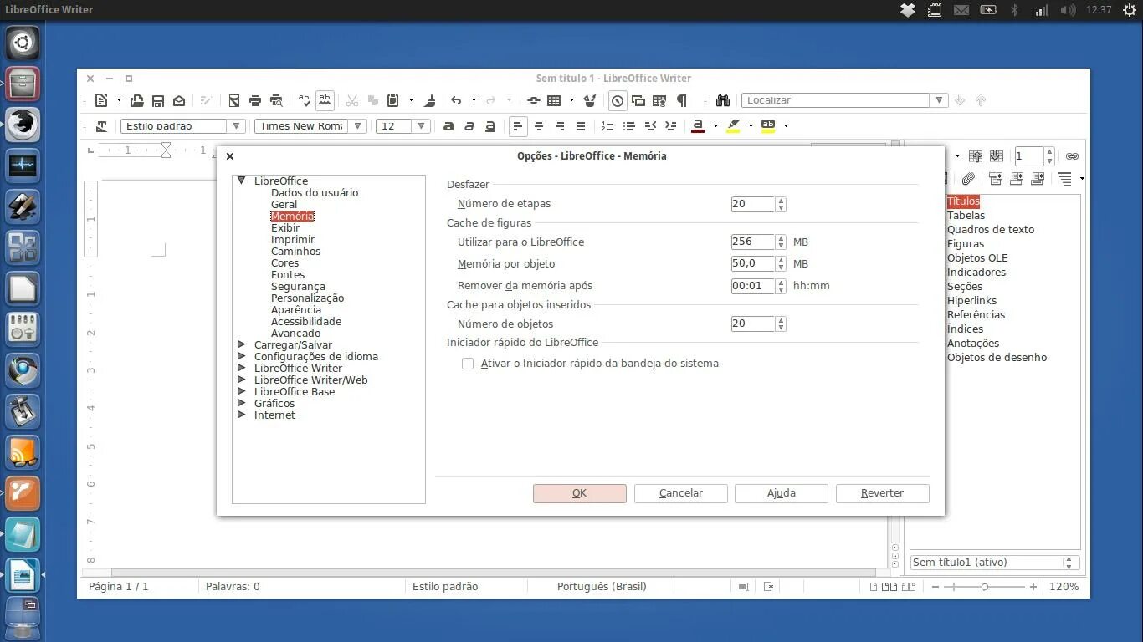Viewport: 1143px width, 642px height.
Task: Expand the Carregar/Salvar tree node
Action: [242, 344]
